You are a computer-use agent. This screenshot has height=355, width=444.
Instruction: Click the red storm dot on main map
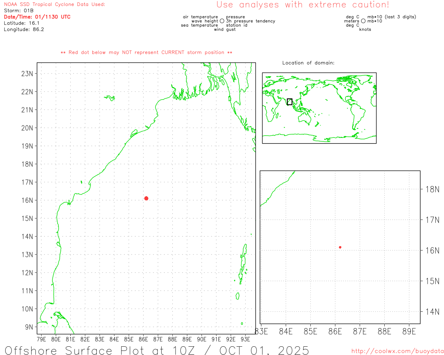146,198
